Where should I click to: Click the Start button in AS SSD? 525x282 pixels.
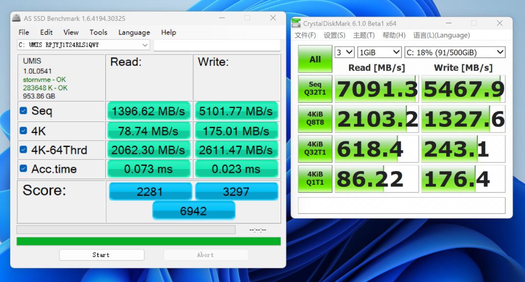pos(102,255)
